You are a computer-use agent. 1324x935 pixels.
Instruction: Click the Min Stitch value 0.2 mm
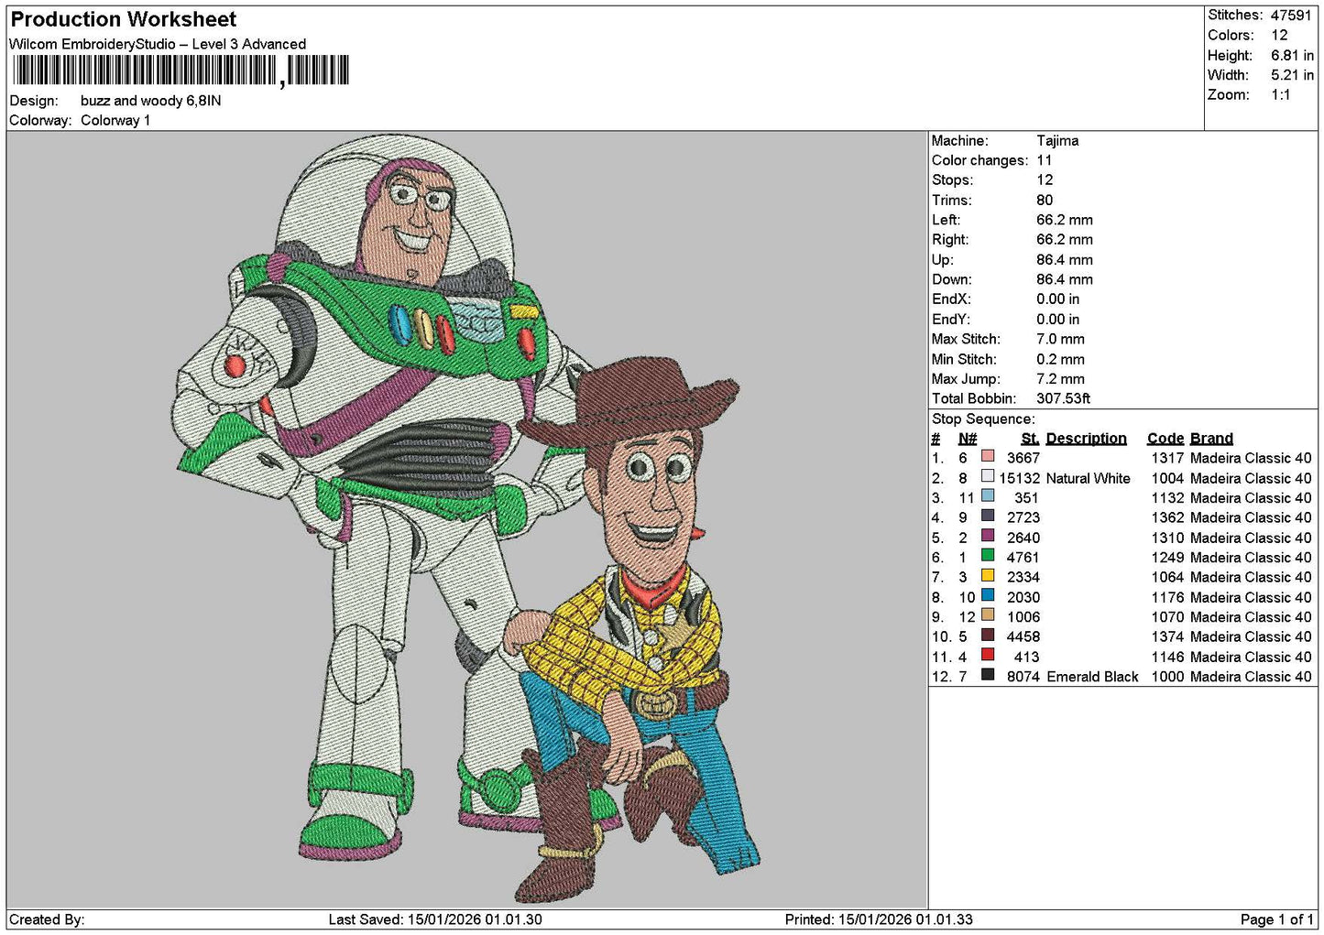[x=1060, y=359]
